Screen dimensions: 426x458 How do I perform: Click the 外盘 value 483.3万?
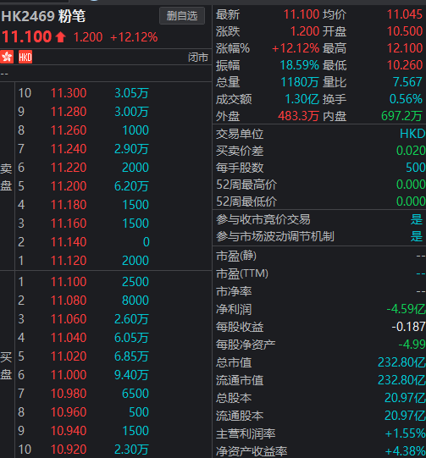tap(298, 116)
